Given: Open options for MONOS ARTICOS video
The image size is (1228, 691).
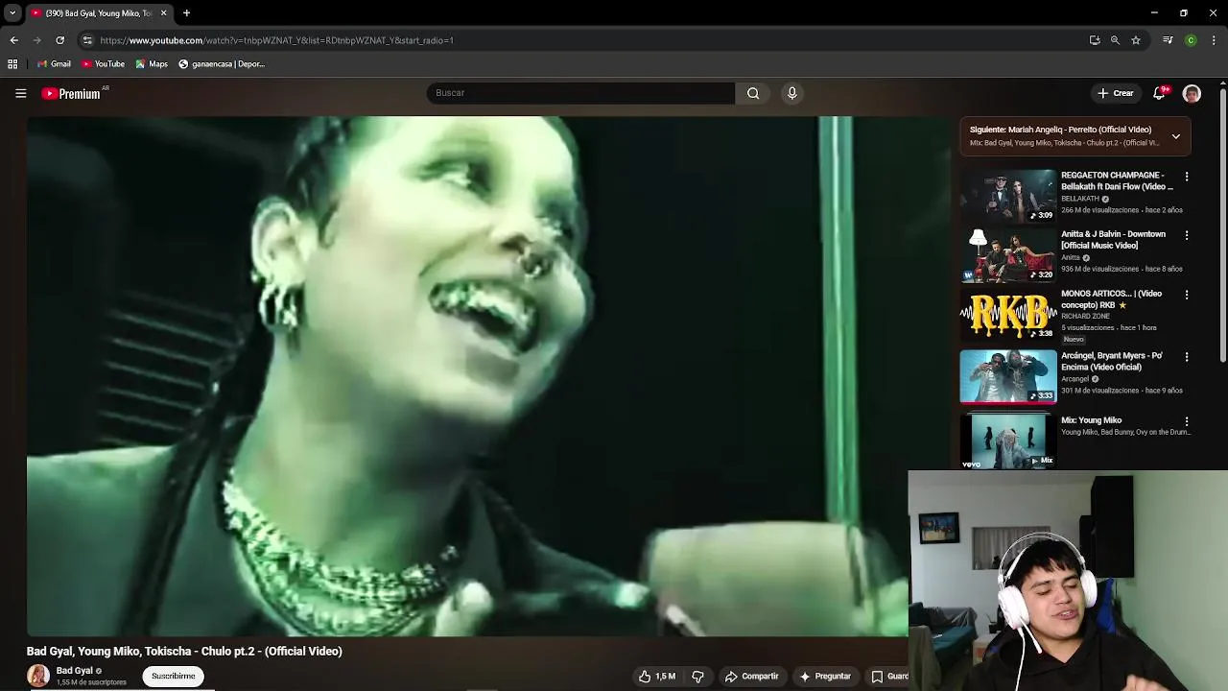Looking at the screenshot, I should (1187, 295).
